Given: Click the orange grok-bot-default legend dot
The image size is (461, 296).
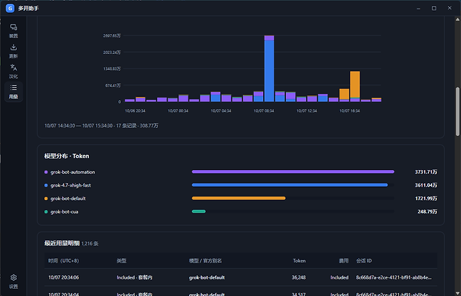Looking at the screenshot, I should tap(46, 199).
